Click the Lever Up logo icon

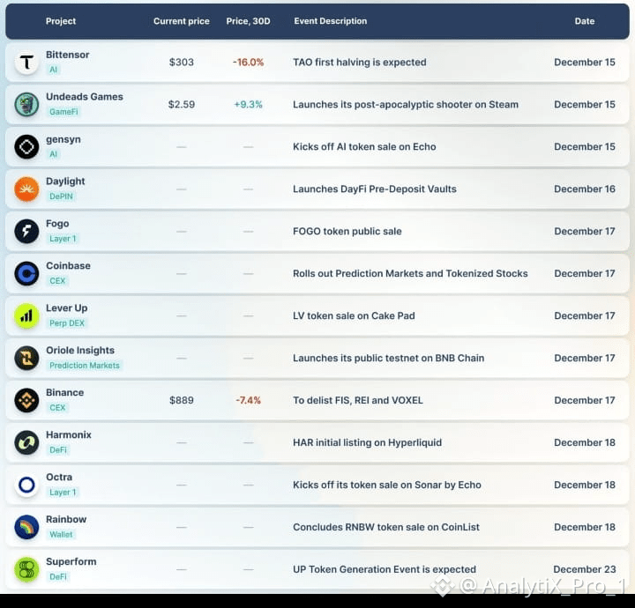click(x=26, y=316)
